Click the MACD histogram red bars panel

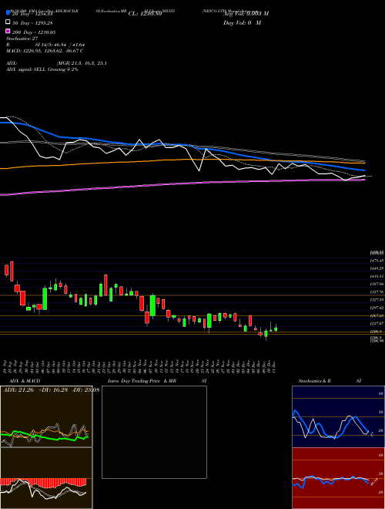pyautogui.click(x=46, y=478)
